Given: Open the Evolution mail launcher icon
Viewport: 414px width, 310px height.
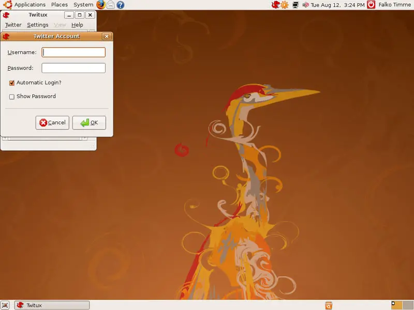Looking at the screenshot, I should [x=111, y=5].
